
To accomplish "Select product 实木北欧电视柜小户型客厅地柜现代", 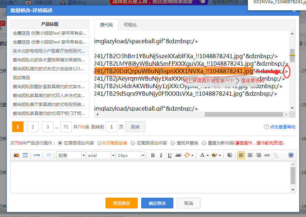I will pos(50,51).
